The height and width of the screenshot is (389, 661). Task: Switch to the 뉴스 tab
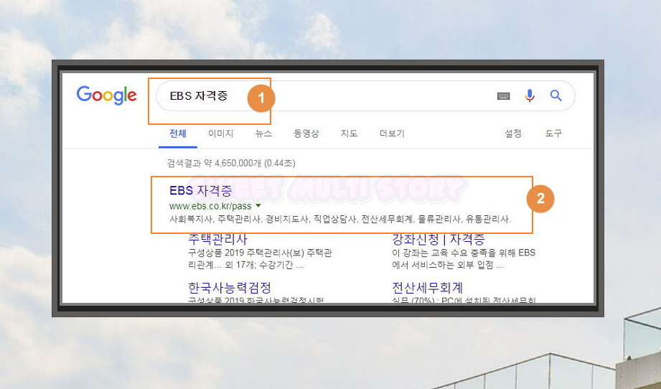pos(263,133)
